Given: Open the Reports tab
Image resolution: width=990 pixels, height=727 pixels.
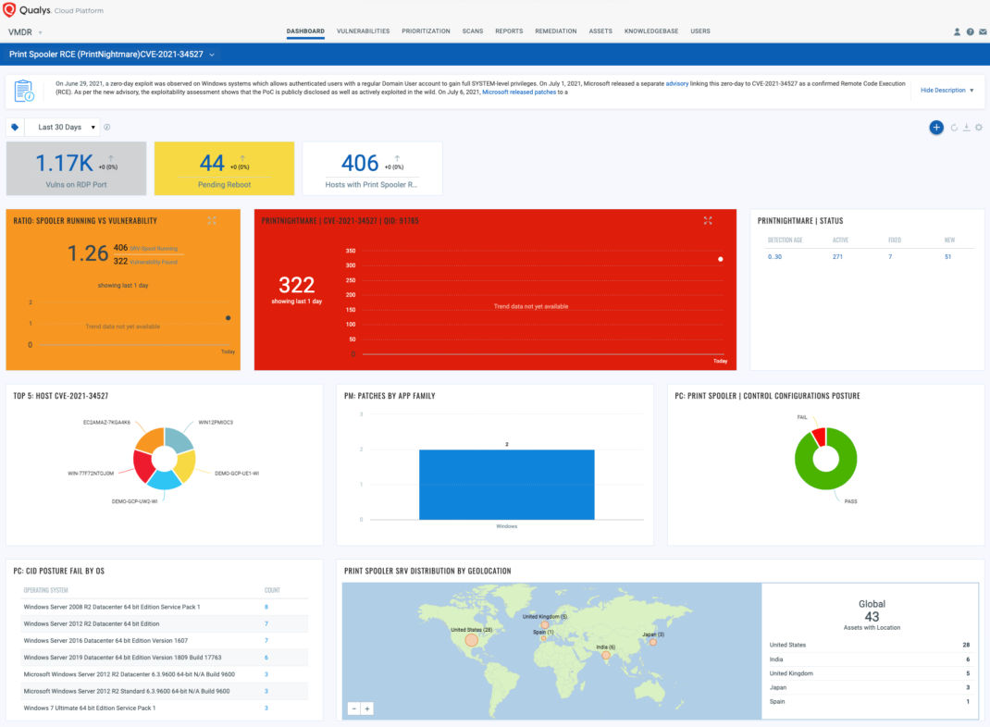Looking at the screenshot, I should coord(509,31).
